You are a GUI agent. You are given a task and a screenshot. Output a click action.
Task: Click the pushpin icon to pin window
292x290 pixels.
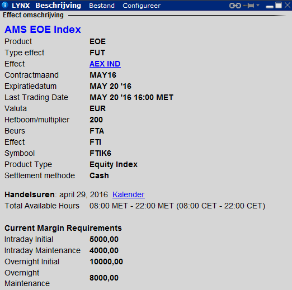(249, 6)
